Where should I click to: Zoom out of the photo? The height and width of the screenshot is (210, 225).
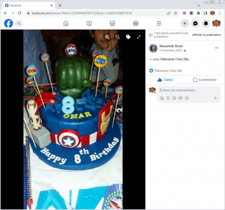click(x=117, y=37)
